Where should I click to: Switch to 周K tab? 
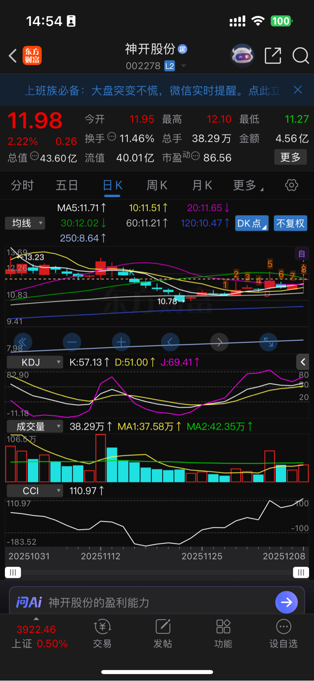[157, 186]
